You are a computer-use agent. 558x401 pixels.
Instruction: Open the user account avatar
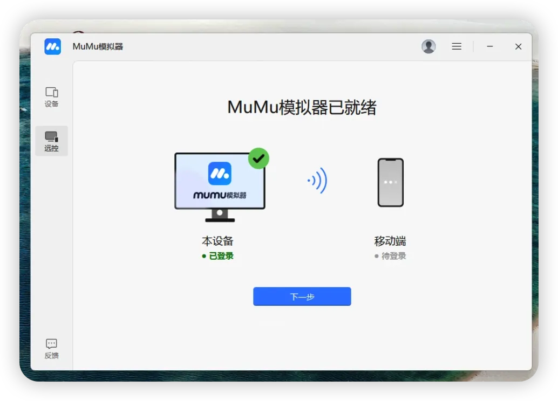click(428, 46)
